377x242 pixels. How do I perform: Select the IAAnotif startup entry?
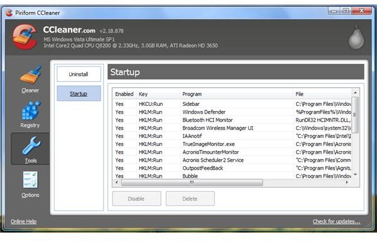[232, 136]
